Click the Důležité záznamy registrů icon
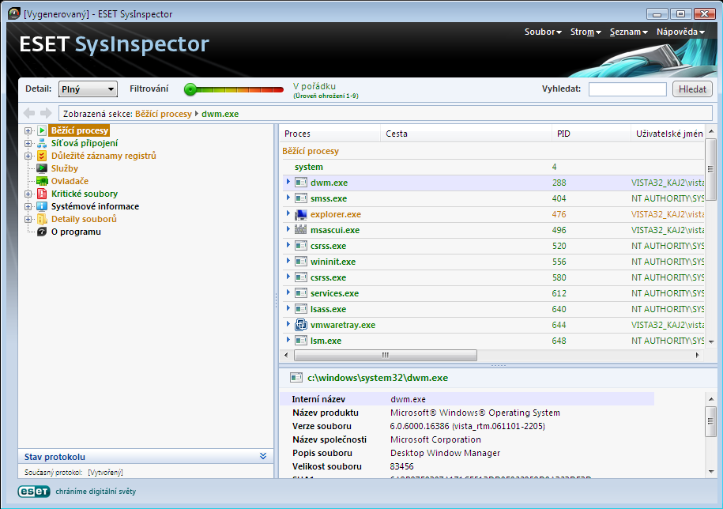 pyautogui.click(x=42, y=156)
